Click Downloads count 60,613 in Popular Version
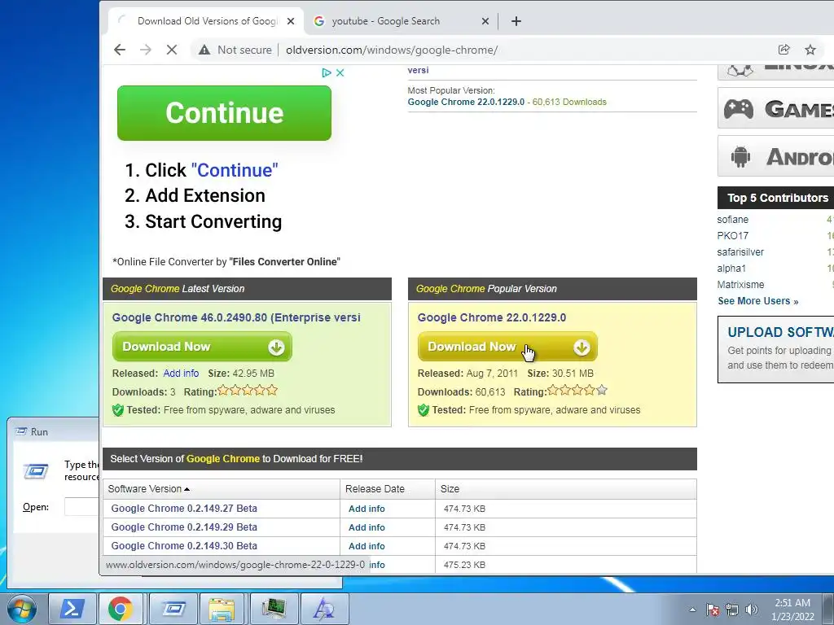Viewport: 834px width, 625px height. 489,392
